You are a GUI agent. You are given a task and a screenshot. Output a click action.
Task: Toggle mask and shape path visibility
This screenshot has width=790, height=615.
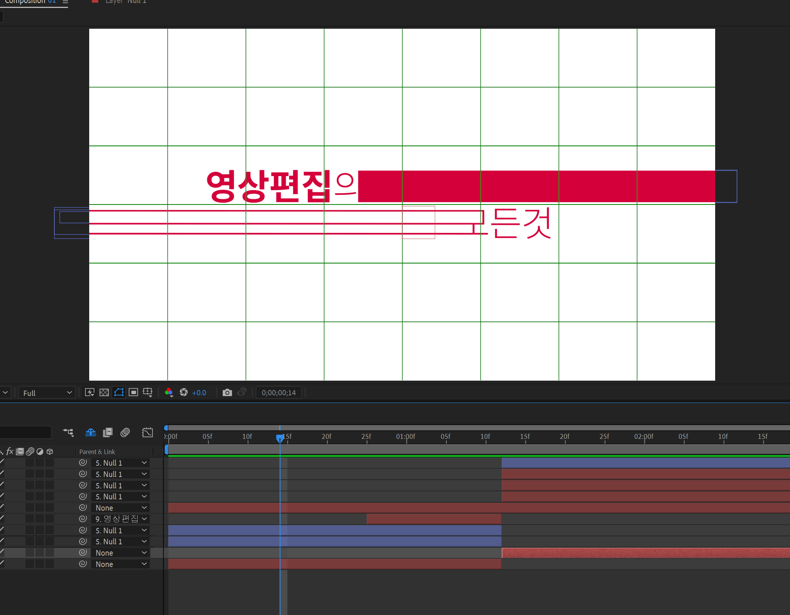[x=119, y=392]
